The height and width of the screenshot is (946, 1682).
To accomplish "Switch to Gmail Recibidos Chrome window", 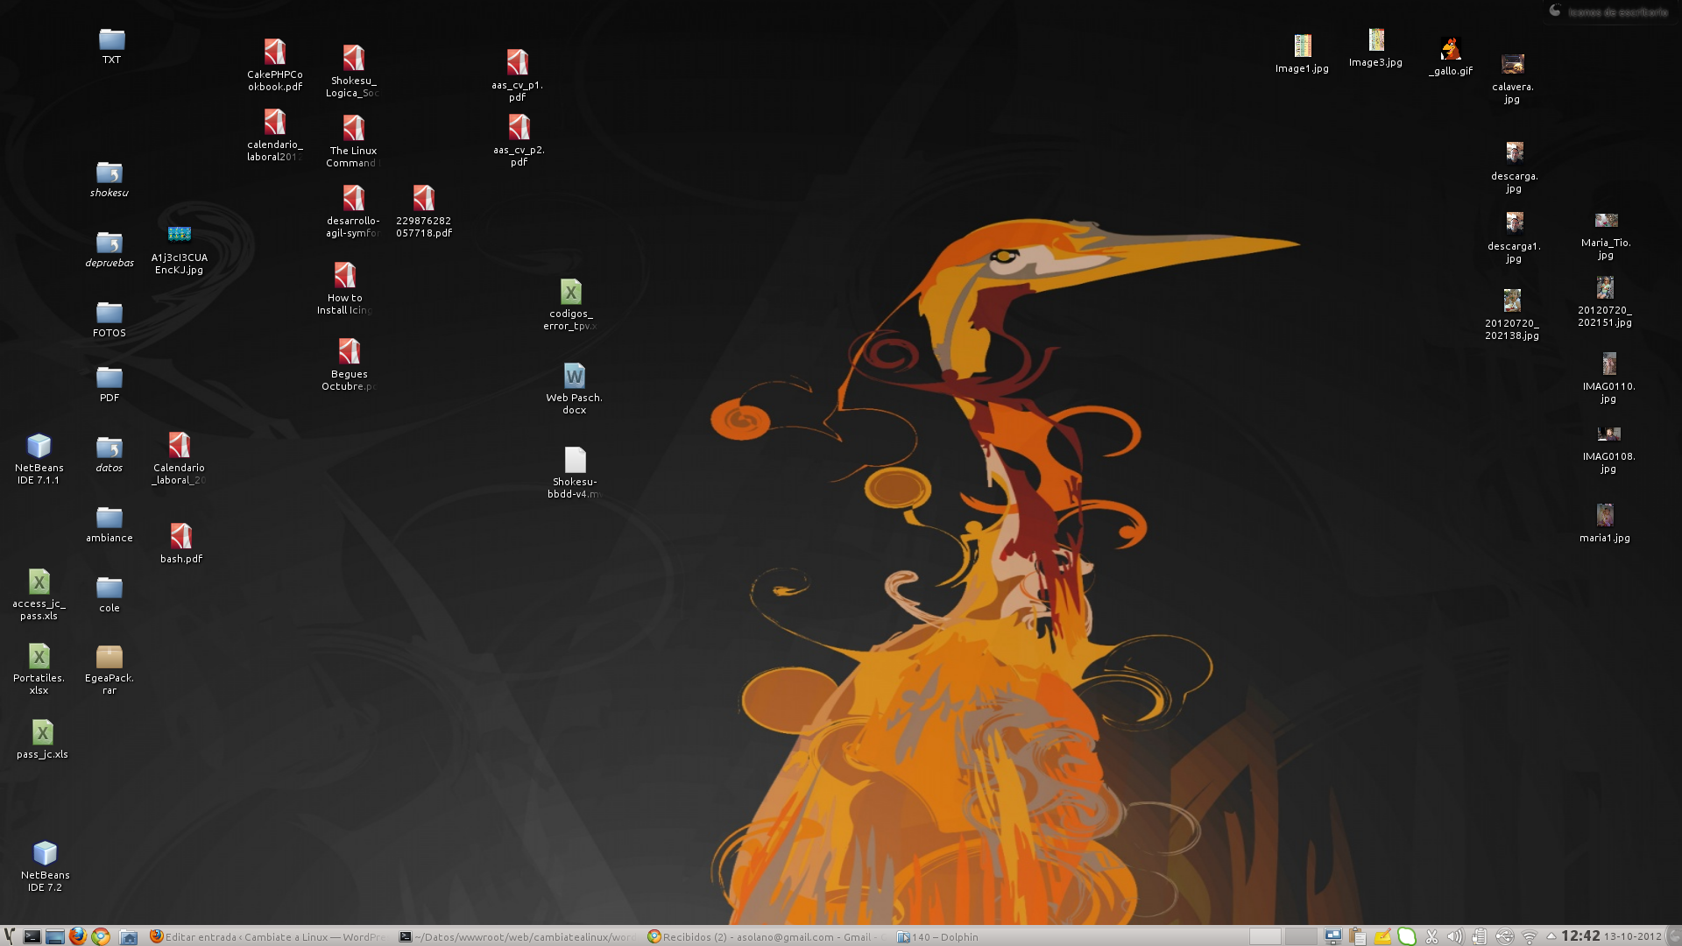I will (x=767, y=936).
